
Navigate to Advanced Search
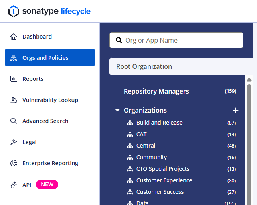pos(50,121)
